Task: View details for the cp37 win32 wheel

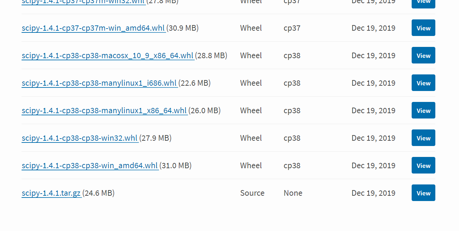Action: pos(423,2)
